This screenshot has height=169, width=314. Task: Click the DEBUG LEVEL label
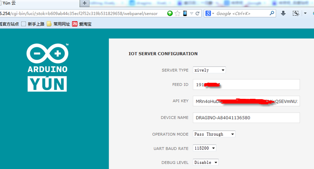tap(175, 162)
